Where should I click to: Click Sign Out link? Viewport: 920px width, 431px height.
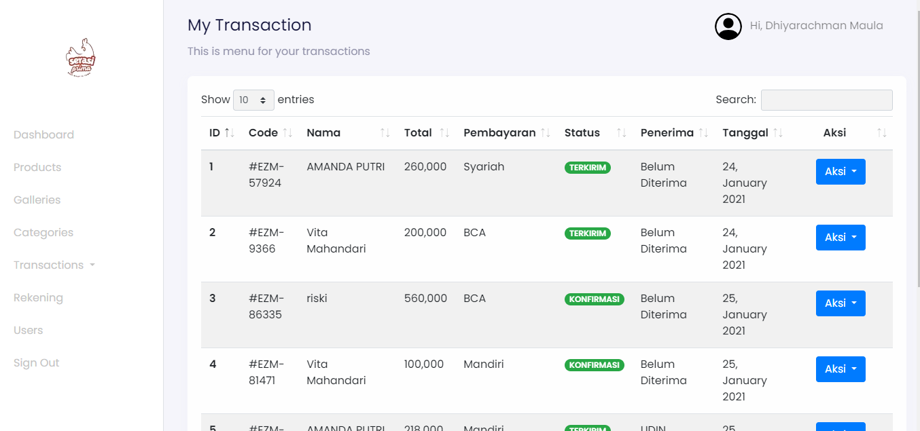pos(37,363)
